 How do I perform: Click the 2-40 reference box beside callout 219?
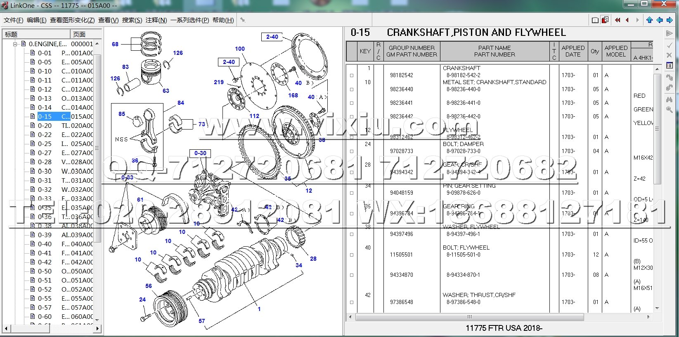(x=229, y=62)
